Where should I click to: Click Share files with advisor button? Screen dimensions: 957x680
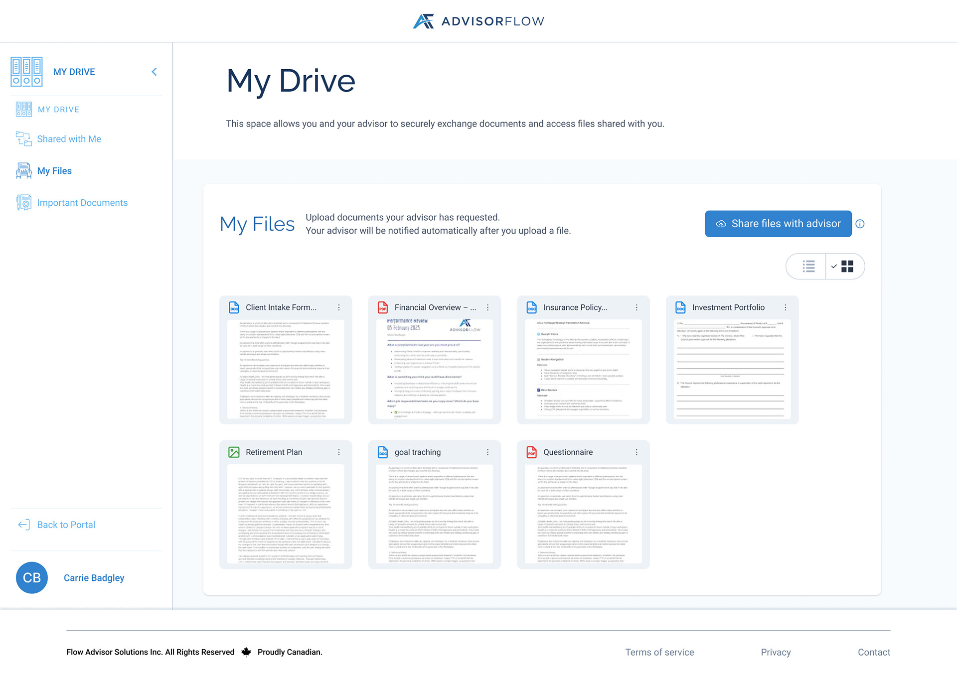click(x=778, y=224)
